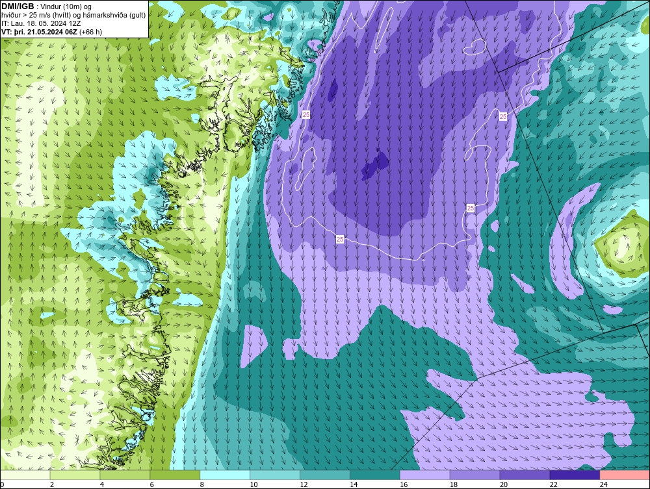The height and width of the screenshot is (489, 650).
Task: Select the 'IT: Lau. 18. 05. 2024 12Z' line
Action: [41, 23]
